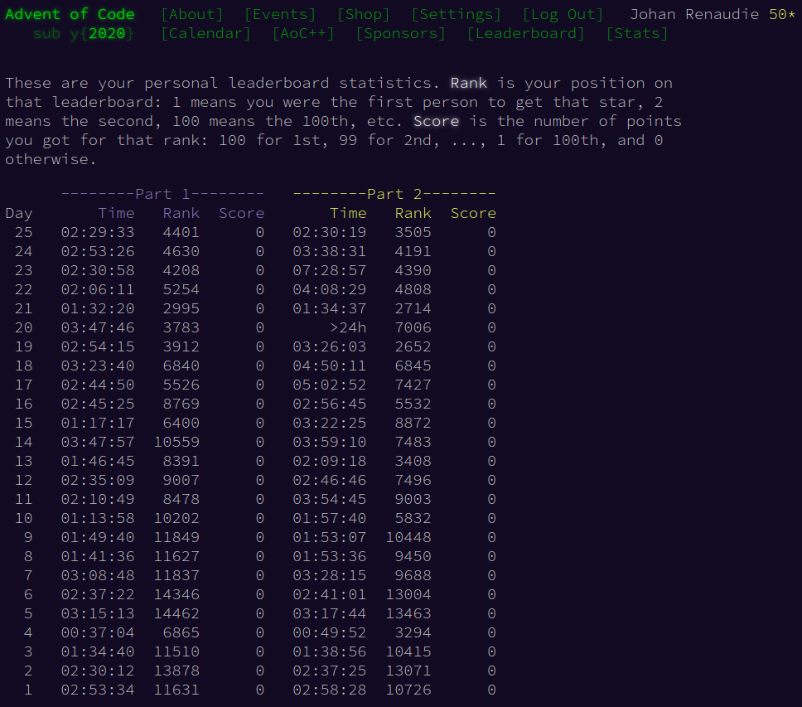Open the Events page
The image size is (802, 707).
coord(280,14)
